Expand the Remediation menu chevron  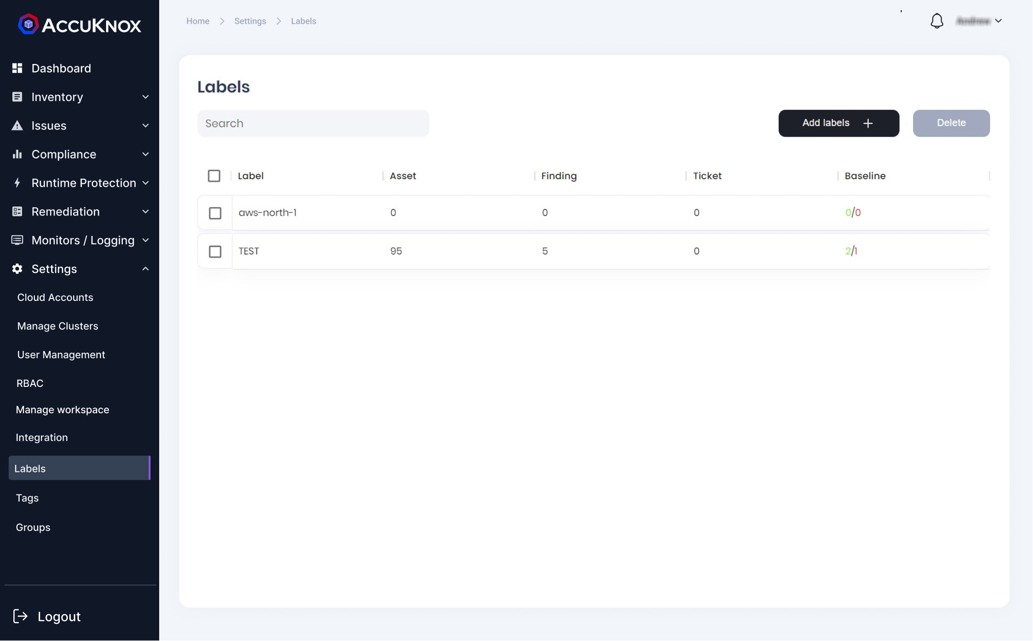[x=145, y=212]
